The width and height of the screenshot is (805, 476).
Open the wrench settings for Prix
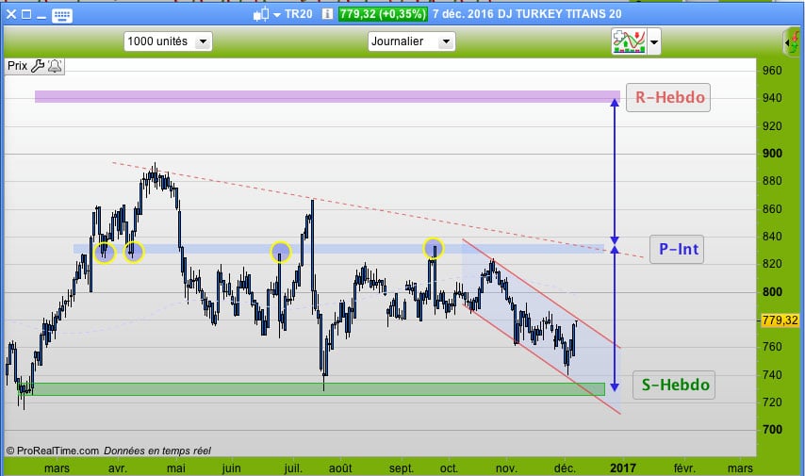coord(38,66)
